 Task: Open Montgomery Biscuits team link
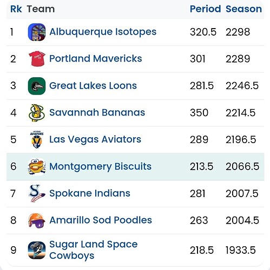(x=101, y=166)
